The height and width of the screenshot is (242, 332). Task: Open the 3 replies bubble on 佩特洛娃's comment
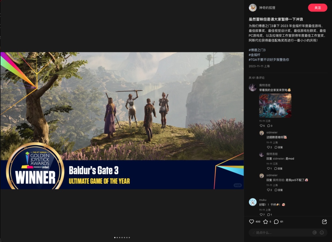270,126
